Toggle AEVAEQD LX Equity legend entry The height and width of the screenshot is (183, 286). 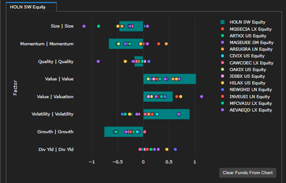pos(246,110)
